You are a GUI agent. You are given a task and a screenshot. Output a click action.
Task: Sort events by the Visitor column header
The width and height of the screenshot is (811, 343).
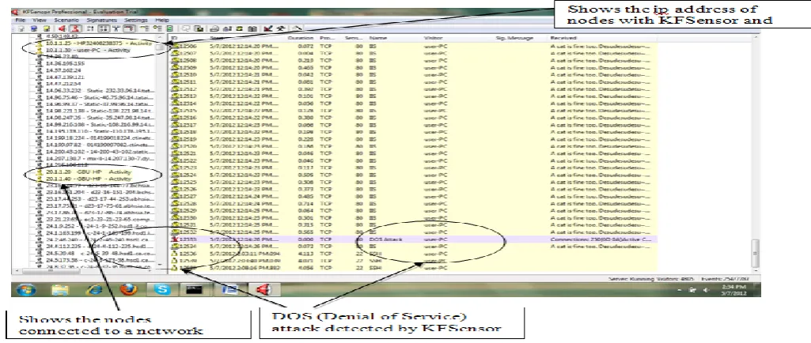[x=433, y=38]
